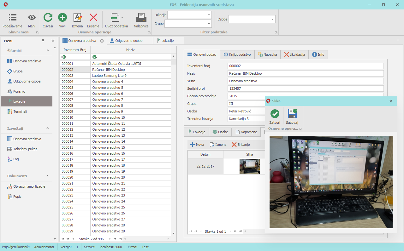Open the Osobe filter dropdown

pos(273,19)
